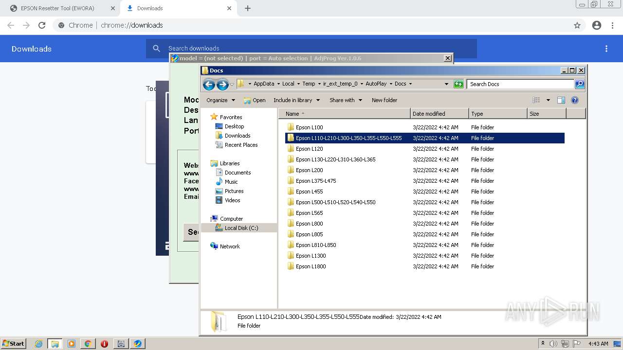This screenshot has height=350, width=623.
Task: Click the Search Docs input field
Action: point(520,84)
